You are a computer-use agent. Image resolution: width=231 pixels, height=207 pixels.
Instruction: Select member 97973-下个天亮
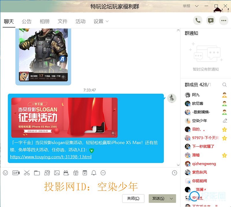(205, 138)
